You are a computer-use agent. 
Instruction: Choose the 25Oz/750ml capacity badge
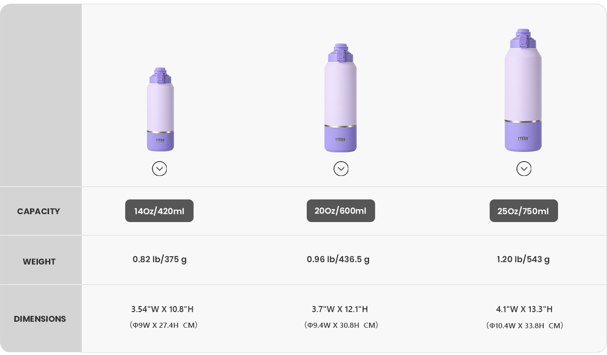pyautogui.click(x=523, y=211)
